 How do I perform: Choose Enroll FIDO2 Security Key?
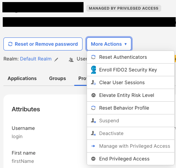coord(131,70)
